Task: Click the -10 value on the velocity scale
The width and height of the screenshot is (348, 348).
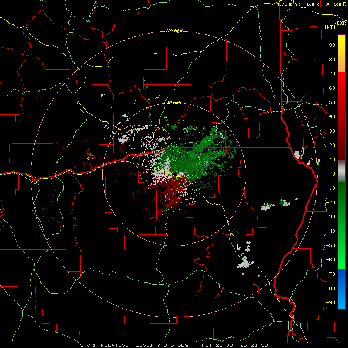Action: [x=331, y=188]
